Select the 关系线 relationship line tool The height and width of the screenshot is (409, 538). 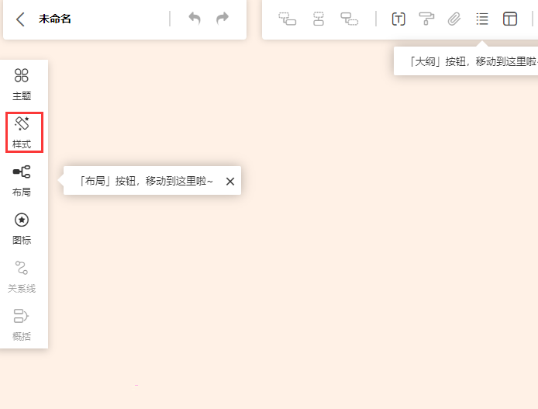point(22,277)
